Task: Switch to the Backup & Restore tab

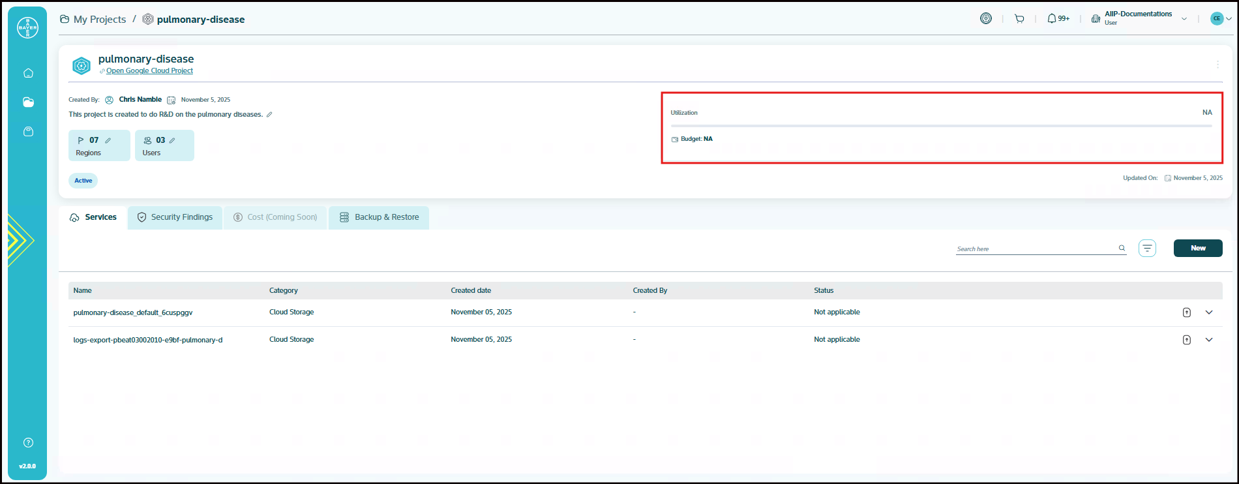Action: pos(379,217)
